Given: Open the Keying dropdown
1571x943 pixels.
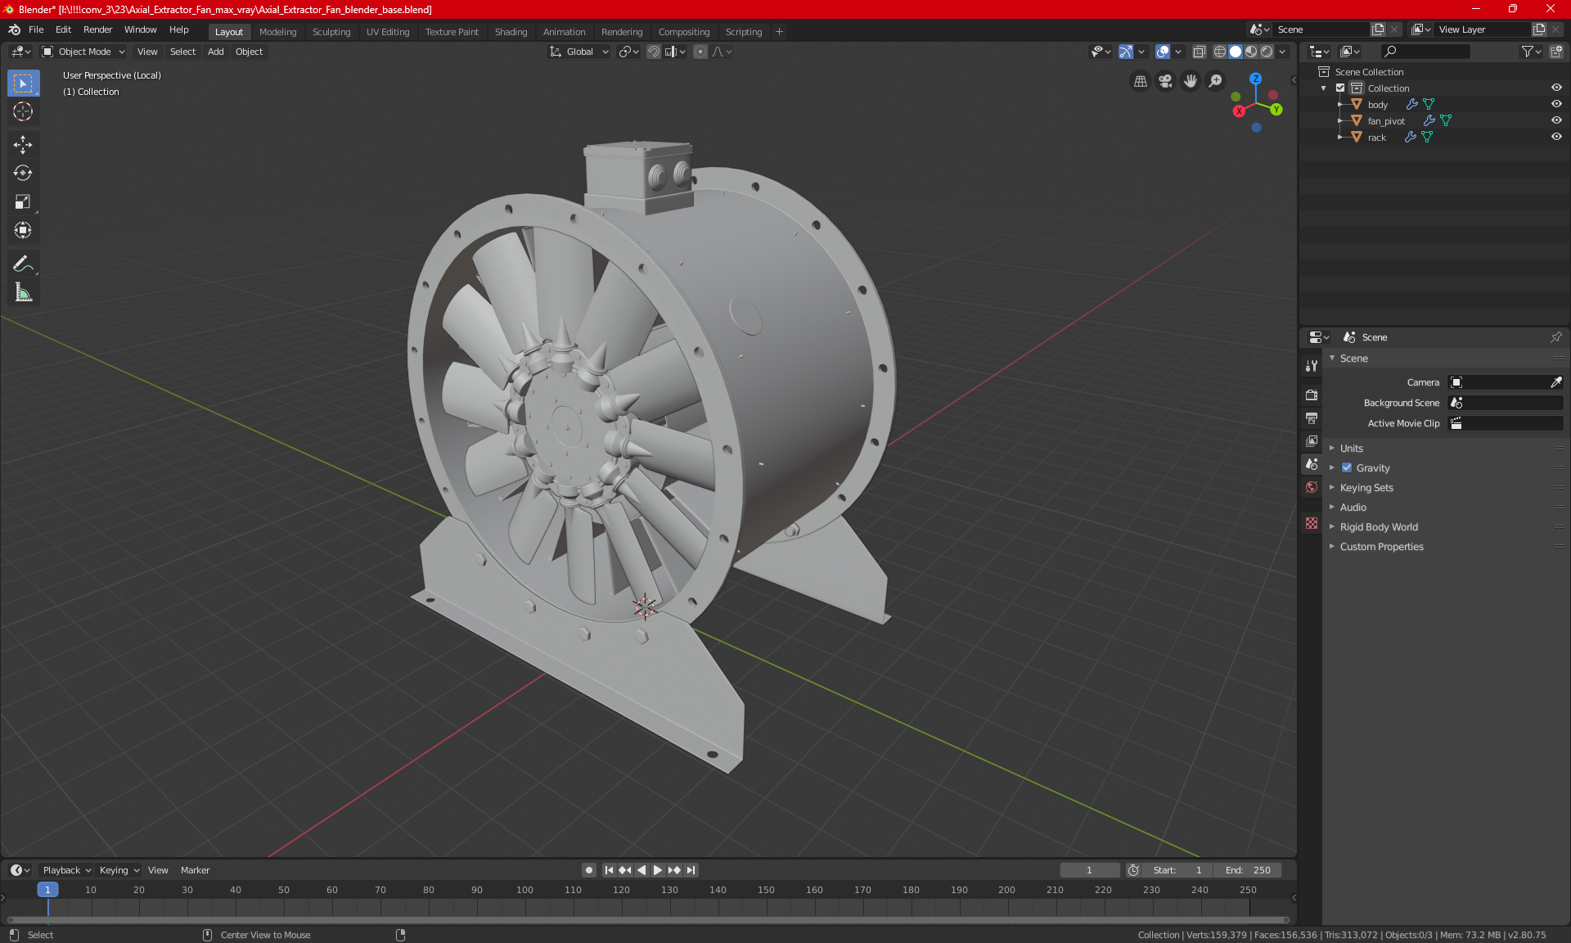Looking at the screenshot, I should [x=119, y=870].
